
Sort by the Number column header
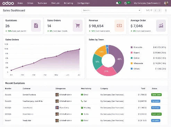(8, 88)
